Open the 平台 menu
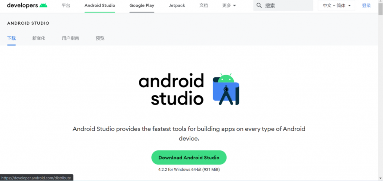Viewport: 383px width, 181px height. coord(66,5)
